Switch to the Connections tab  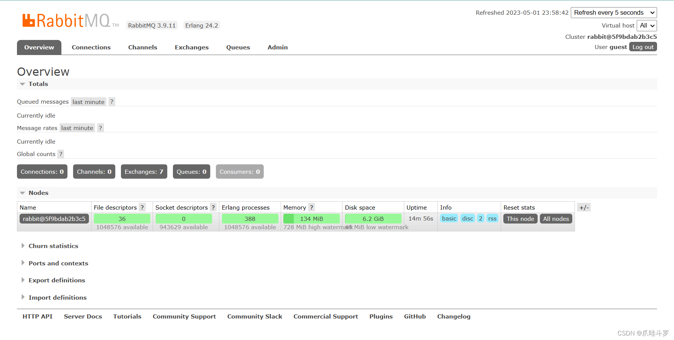click(91, 47)
